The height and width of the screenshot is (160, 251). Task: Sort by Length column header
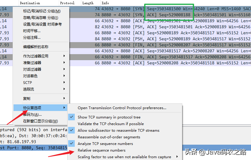[x=91, y=3]
